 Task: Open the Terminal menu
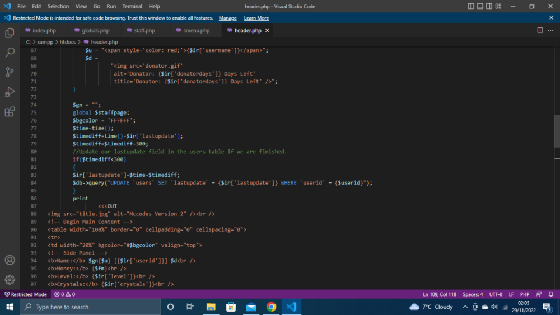(132, 7)
